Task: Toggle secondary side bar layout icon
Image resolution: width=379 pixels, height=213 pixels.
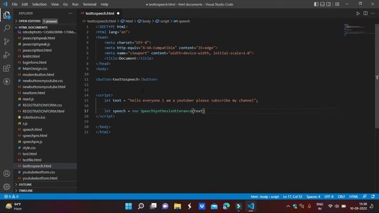Action: tap(329, 4)
